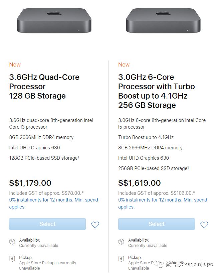Select the 3.6GHz Quad-Core Mac mini
The image size is (220, 274).
[47, 224]
